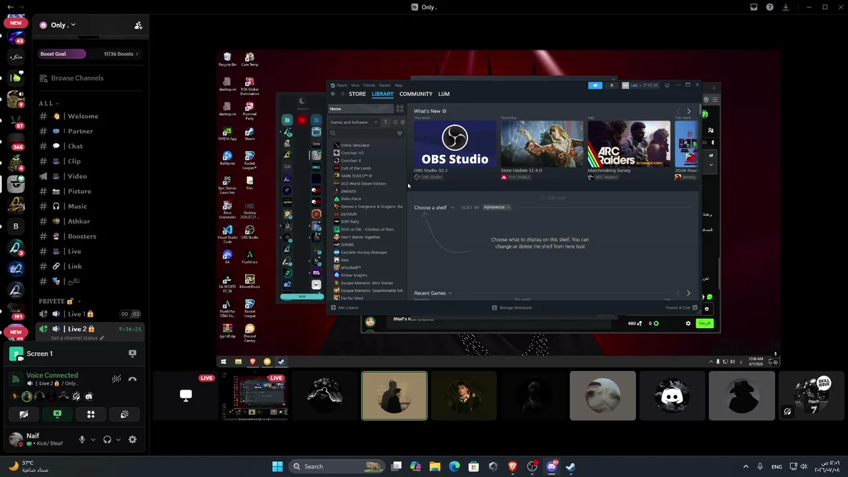This screenshot has height=477, width=848.
Task: Toggle noise suppression in voice panel
Action: [117, 379]
